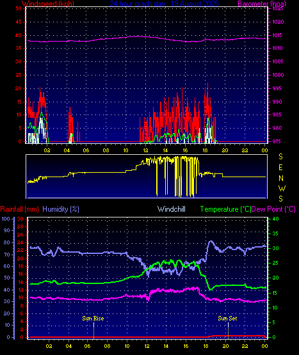Screen dimensions: 299x355
Task: Select hour 16 below the temperature chart
Action: pos(186,346)
